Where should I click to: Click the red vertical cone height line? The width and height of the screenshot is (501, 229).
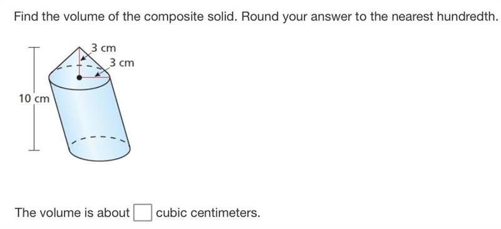80,62
